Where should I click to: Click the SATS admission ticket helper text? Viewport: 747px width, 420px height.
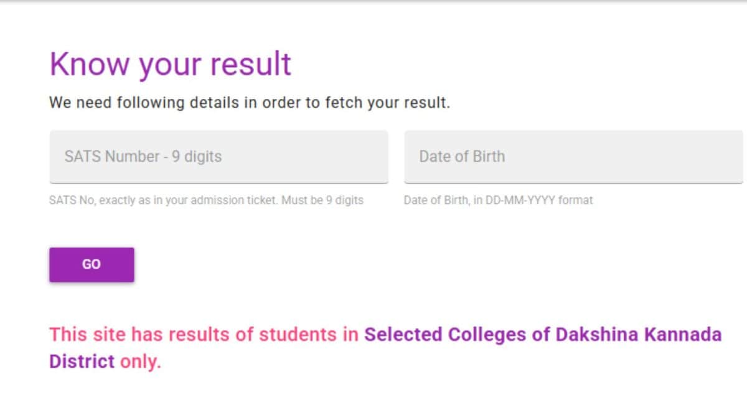[205, 200]
